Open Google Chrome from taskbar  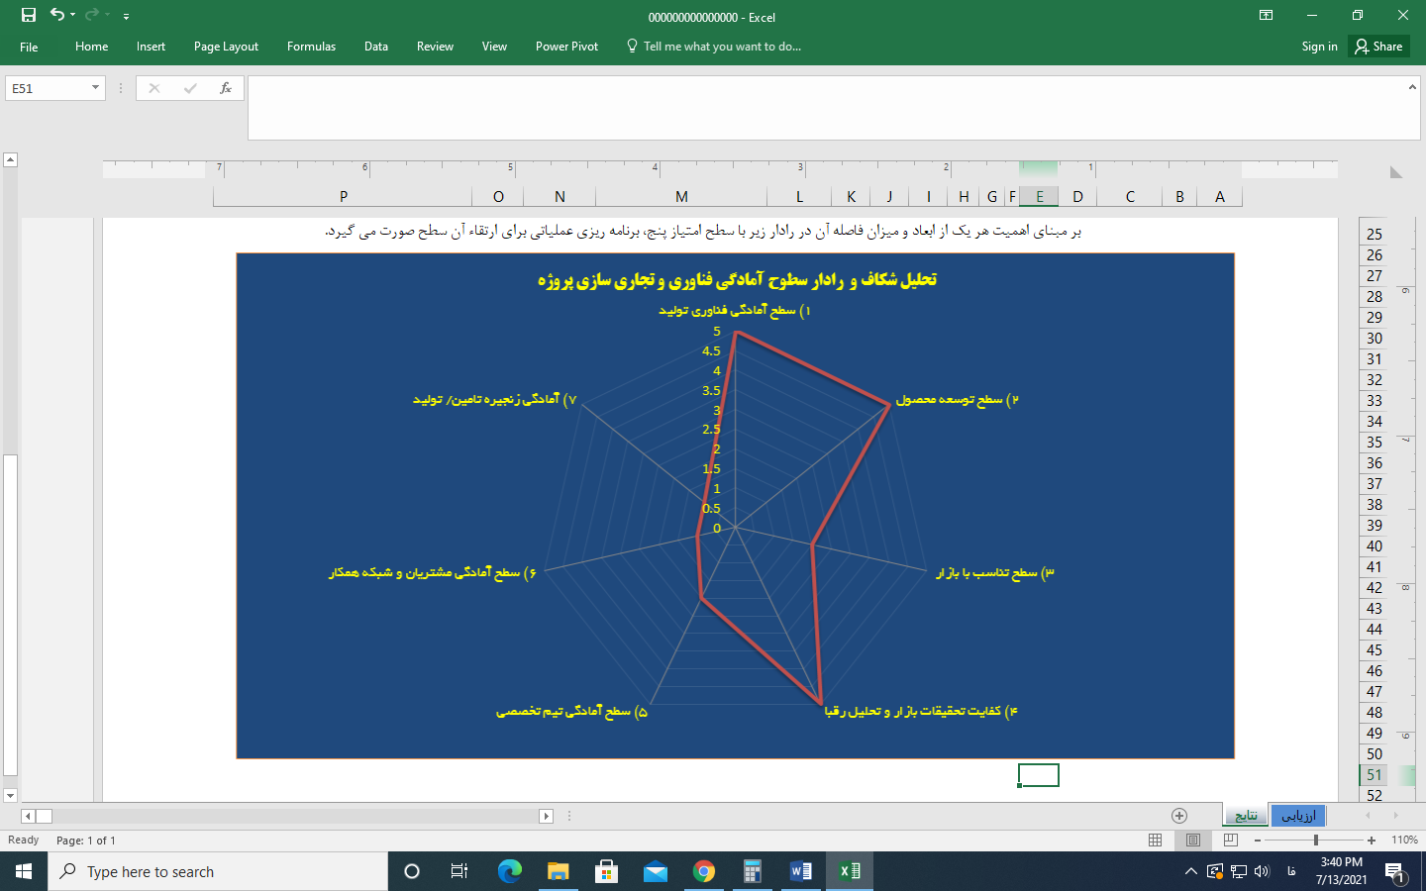(704, 871)
